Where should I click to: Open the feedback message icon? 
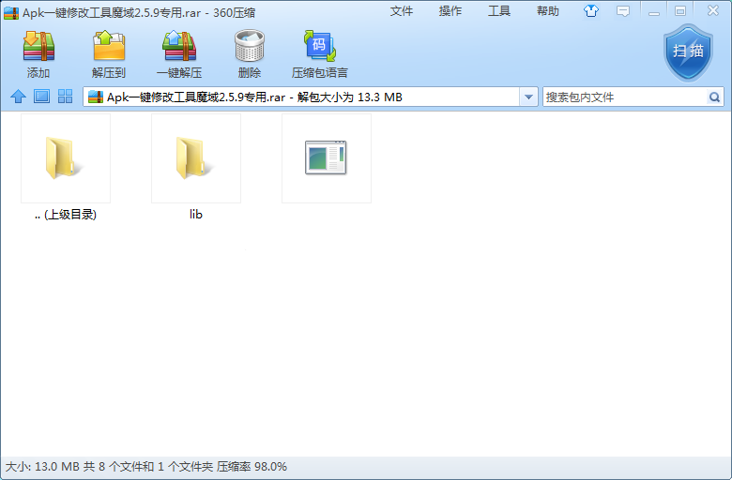point(623,10)
